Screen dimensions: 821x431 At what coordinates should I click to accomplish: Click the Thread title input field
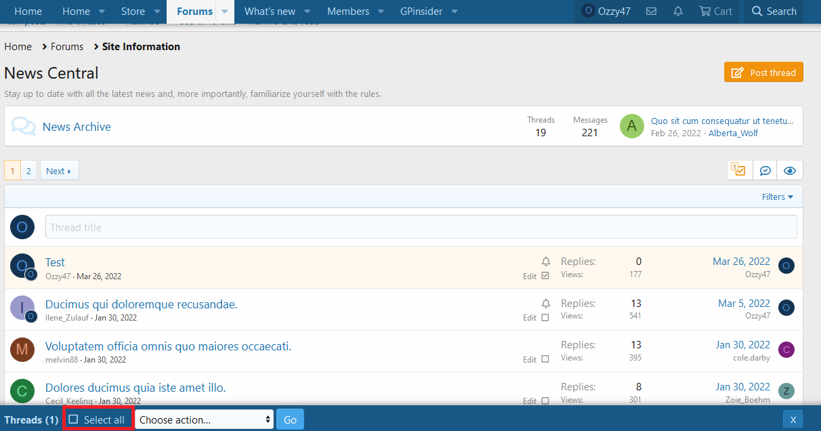coord(421,227)
